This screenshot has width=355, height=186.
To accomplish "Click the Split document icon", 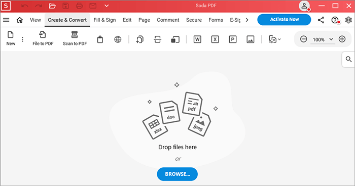I will click(x=158, y=39).
